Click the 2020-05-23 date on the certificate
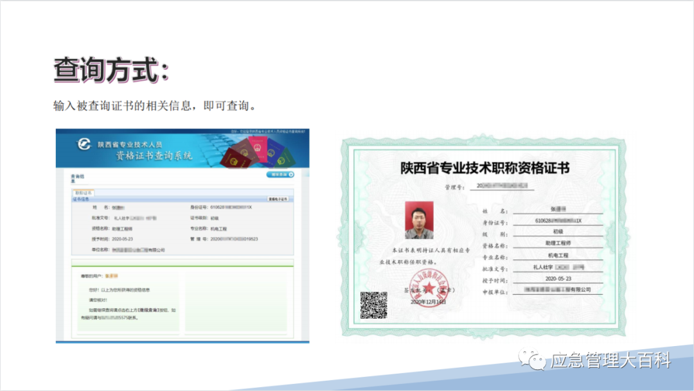Image resolution: width=694 pixels, height=391 pixels. point(558,279)
